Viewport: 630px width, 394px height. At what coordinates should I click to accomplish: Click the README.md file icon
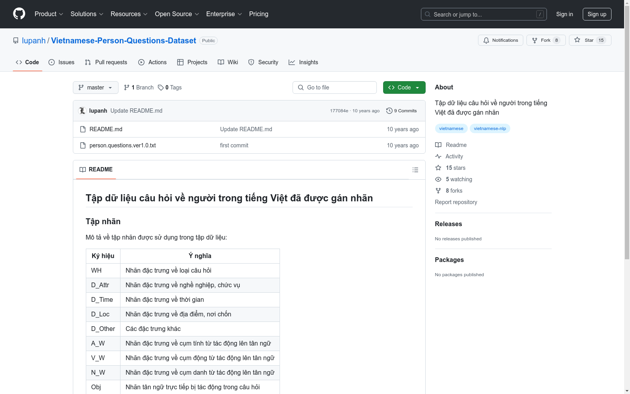pos(83,129)
